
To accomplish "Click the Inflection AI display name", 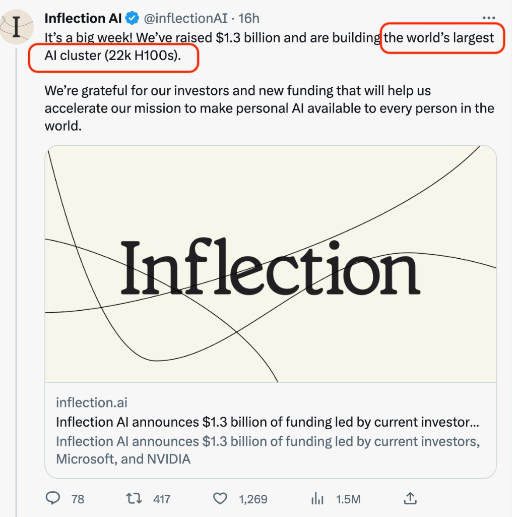I will (x=83, y=19).
